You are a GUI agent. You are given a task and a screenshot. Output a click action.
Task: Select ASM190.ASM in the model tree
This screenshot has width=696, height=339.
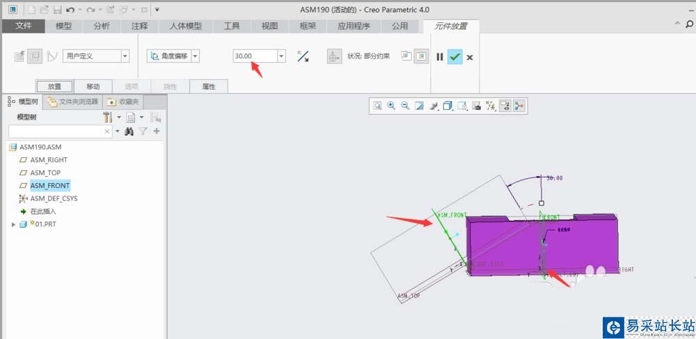pyautogui.click(x=41, y=147)
